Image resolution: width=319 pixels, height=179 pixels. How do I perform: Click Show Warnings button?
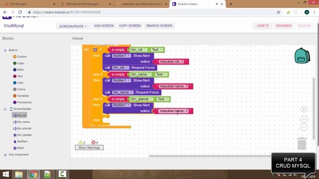pyautogui.click(x=89, y=148)
